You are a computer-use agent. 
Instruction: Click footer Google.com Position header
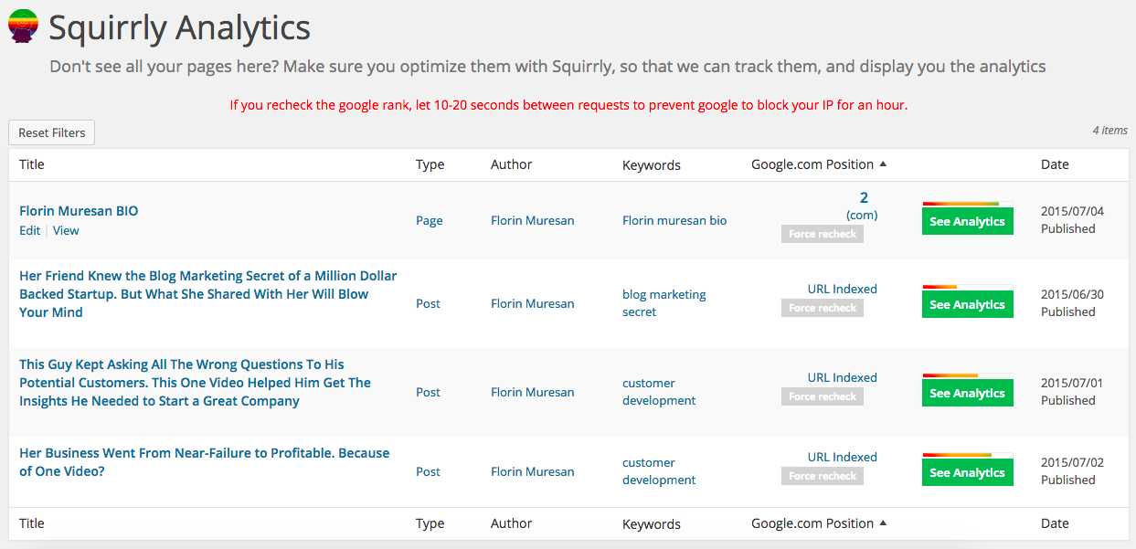tap(812, 523)
